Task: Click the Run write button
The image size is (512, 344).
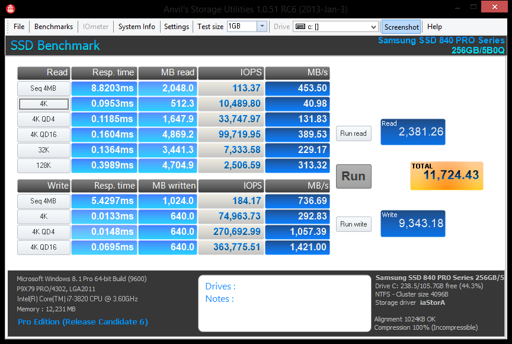Action: click(354, 224)
